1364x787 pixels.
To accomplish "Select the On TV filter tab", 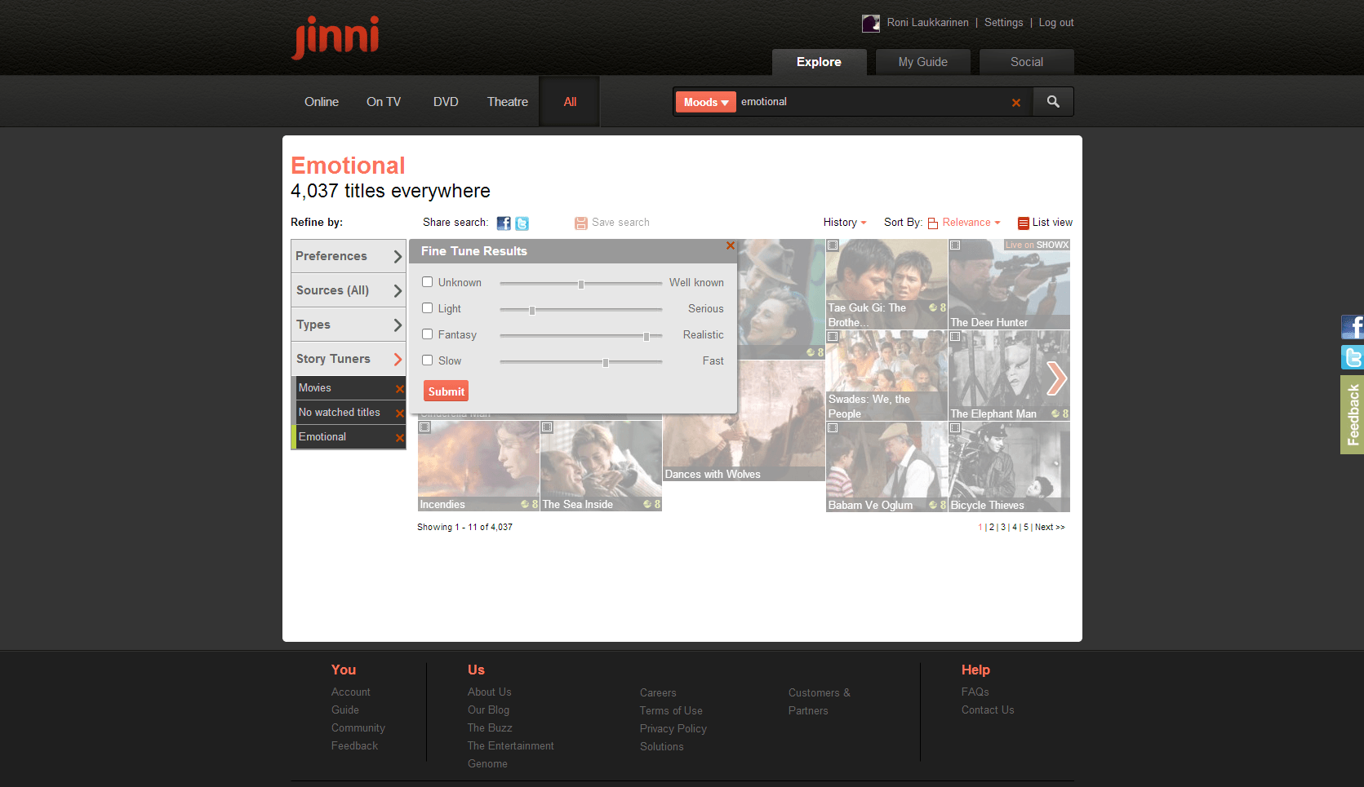I will (384, 102).
